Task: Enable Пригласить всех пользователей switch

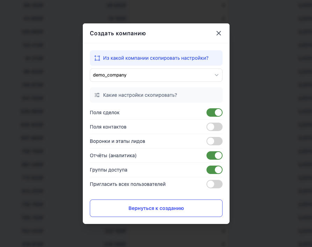Action: [x=214, y=184]
